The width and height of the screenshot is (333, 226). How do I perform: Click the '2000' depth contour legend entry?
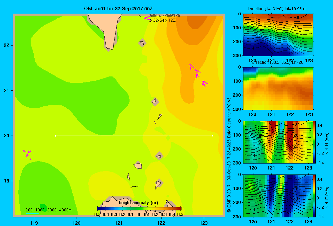point(52,210)
